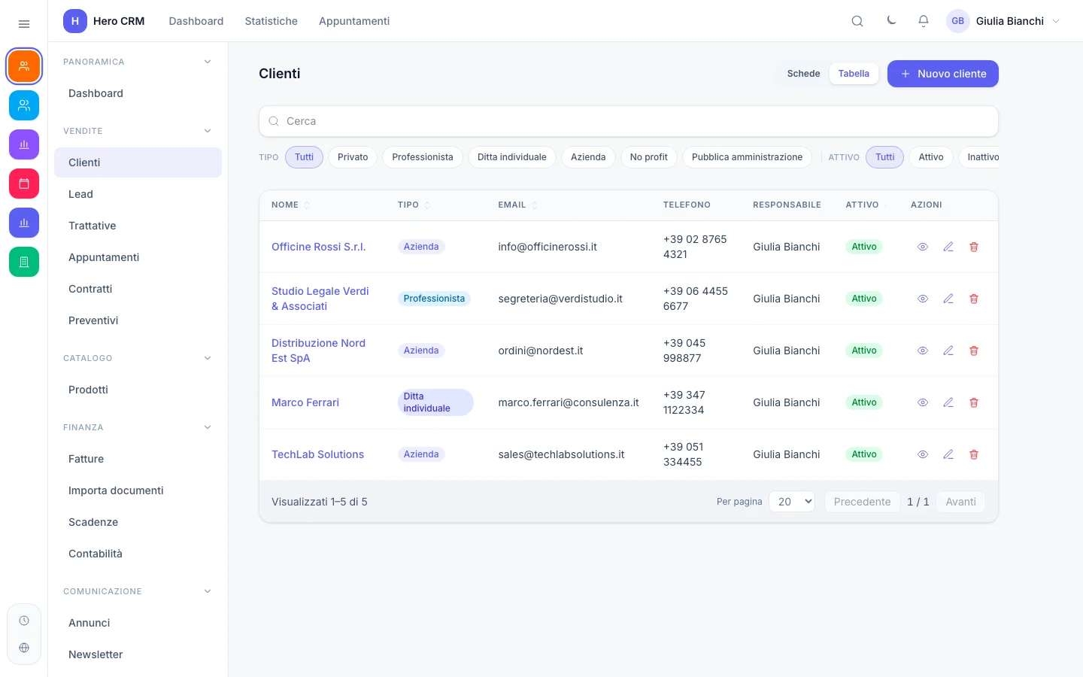Filter type by Pubblica amministrazione
This screenshot has height=677, width=1083.
(747, 157)
